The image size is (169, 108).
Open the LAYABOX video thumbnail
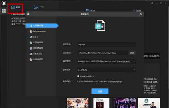pos(149,103)
